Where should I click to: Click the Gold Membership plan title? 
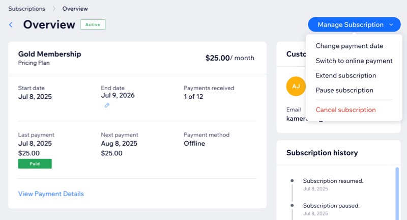[x=49, y=54]
